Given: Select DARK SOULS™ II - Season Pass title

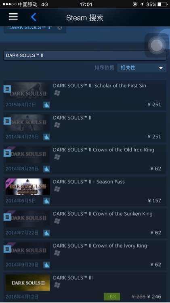Looking at the screenshot, I should pos(89,182).
